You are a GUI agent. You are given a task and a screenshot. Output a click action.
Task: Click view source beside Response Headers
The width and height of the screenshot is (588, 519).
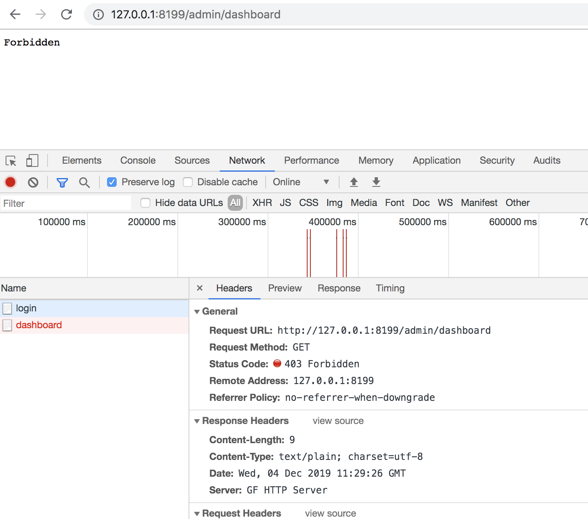coord(338,421)
